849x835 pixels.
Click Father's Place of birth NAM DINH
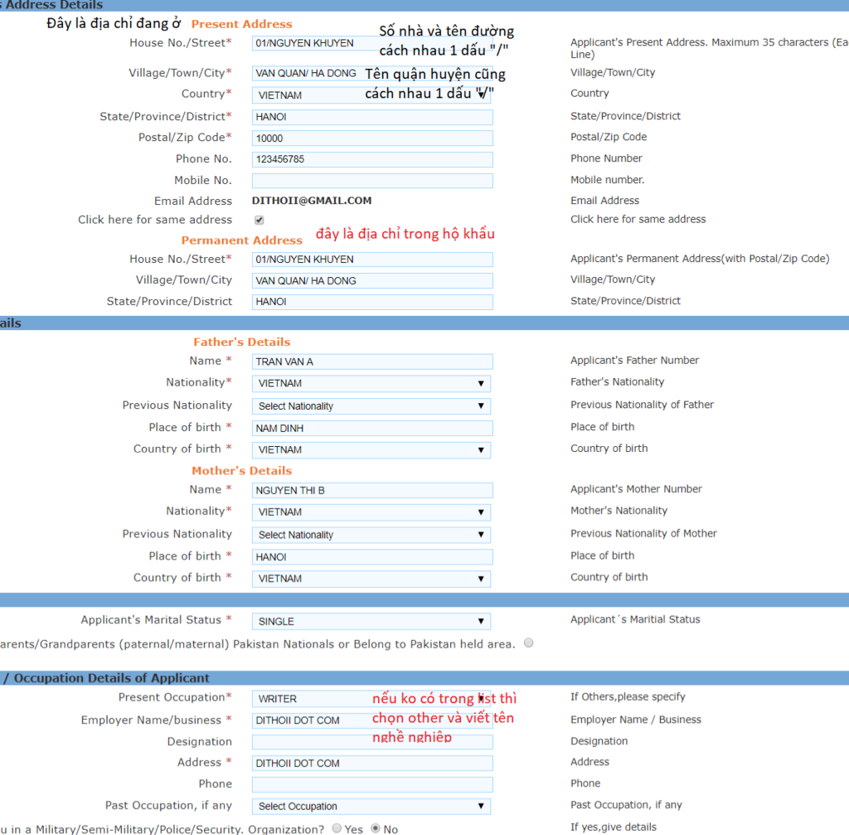pyautogui.click(x=372, y=429)
